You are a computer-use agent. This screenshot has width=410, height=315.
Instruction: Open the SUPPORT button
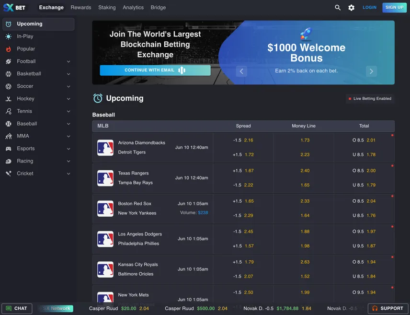tap(388, 308)
